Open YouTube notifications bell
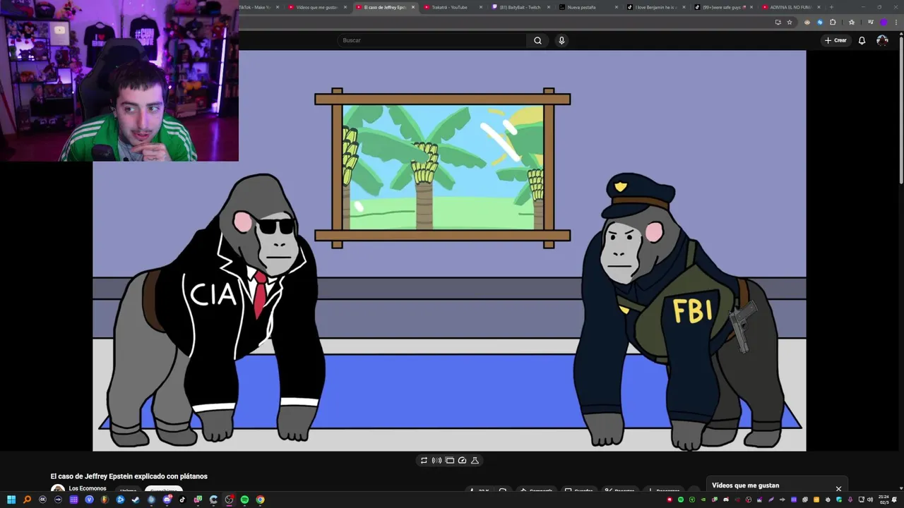Screen dimensions: 904x508 click(x=862, y=40)
